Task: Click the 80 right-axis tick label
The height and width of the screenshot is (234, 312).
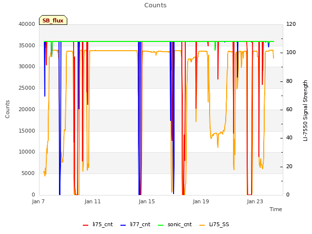Action: (x=289, y=81)
